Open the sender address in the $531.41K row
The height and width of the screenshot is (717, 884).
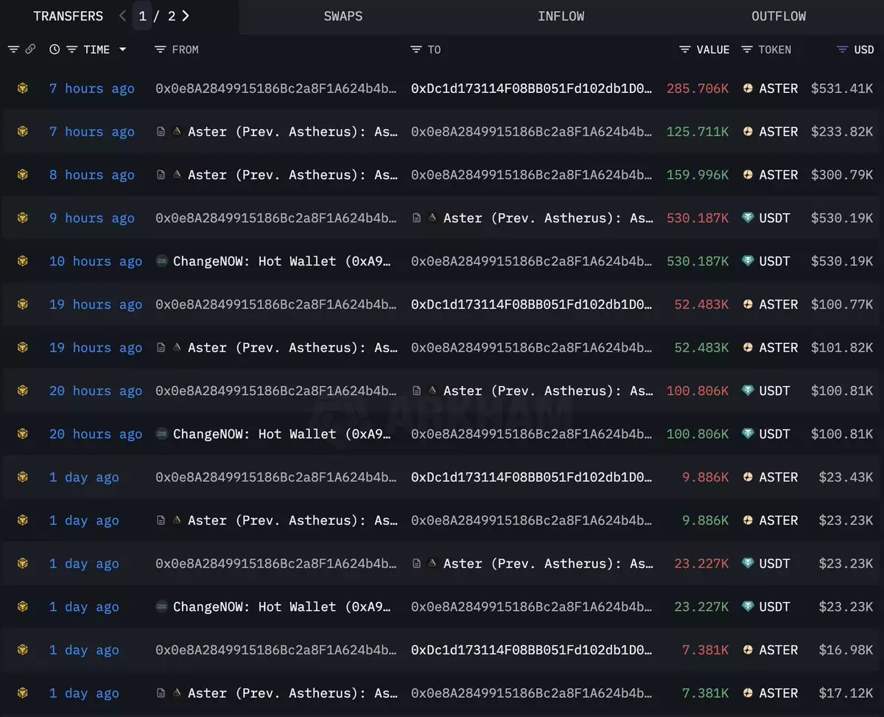tap(276, 88)
